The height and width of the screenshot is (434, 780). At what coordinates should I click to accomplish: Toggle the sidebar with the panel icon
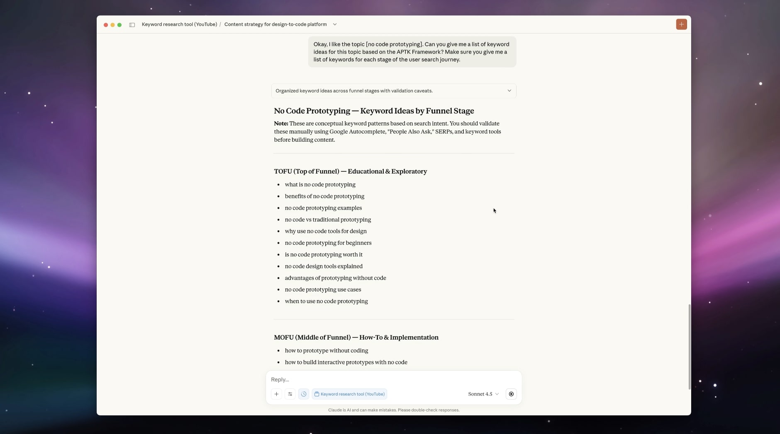pyautogui.click(x=132, y=24)
